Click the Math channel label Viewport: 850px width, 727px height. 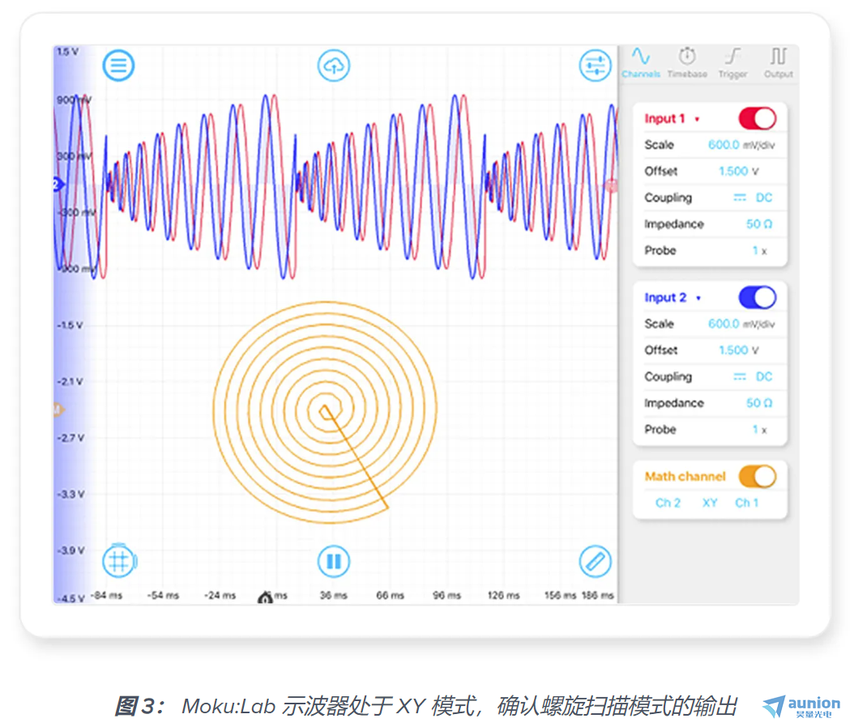pyautogui.click(x=686, y=476)
